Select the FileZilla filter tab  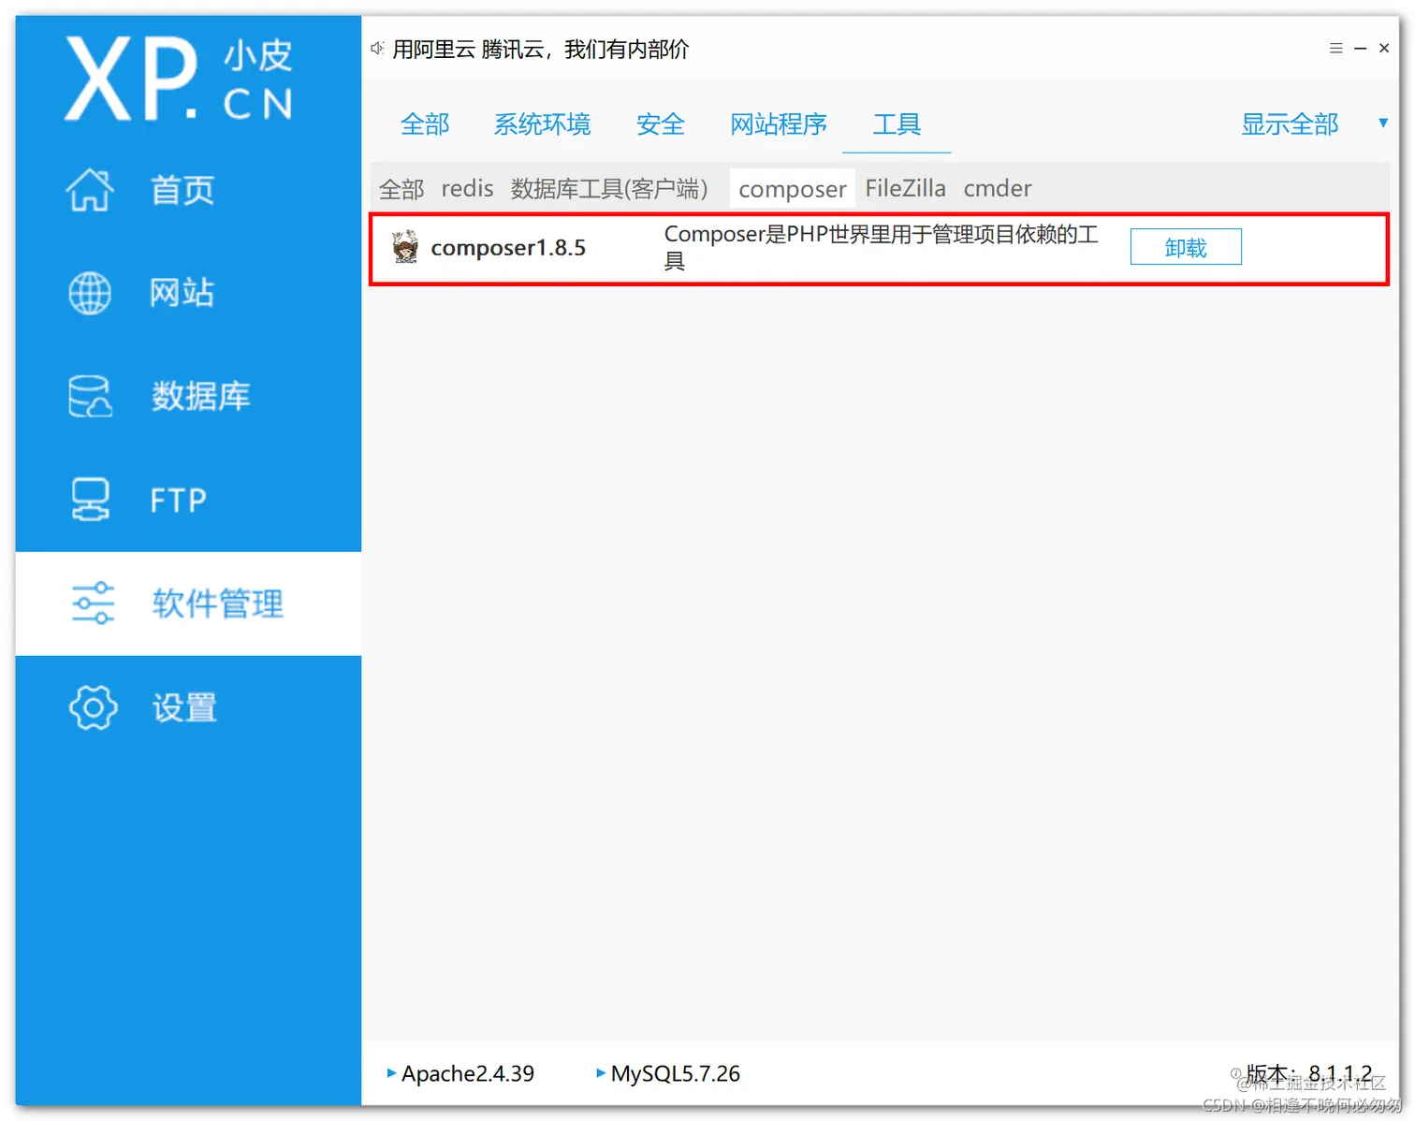905,187
